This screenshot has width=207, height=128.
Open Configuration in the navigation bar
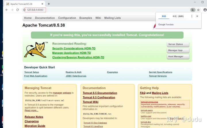point(67,18)
